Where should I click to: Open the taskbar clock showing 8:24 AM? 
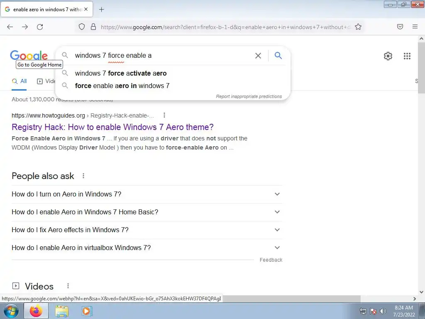pyautogui.click(x=404, y=311)
